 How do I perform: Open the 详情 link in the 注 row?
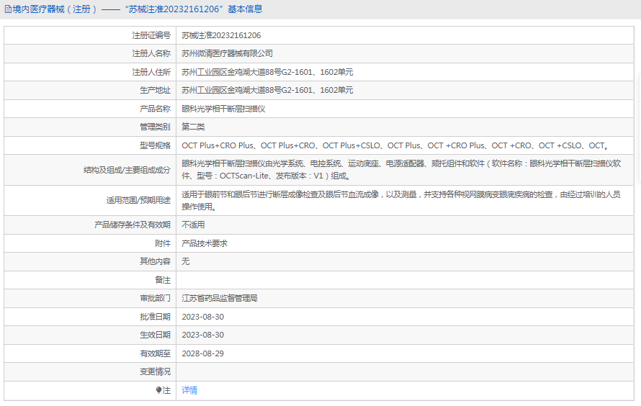click(x=189, y=390)
